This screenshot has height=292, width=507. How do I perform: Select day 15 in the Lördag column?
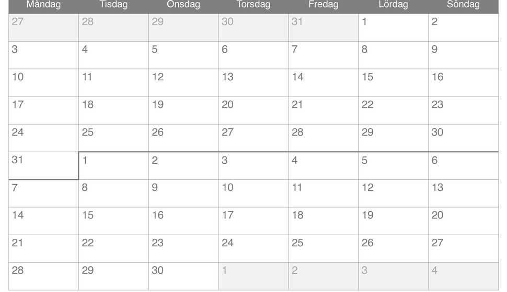tap(393, 82)
